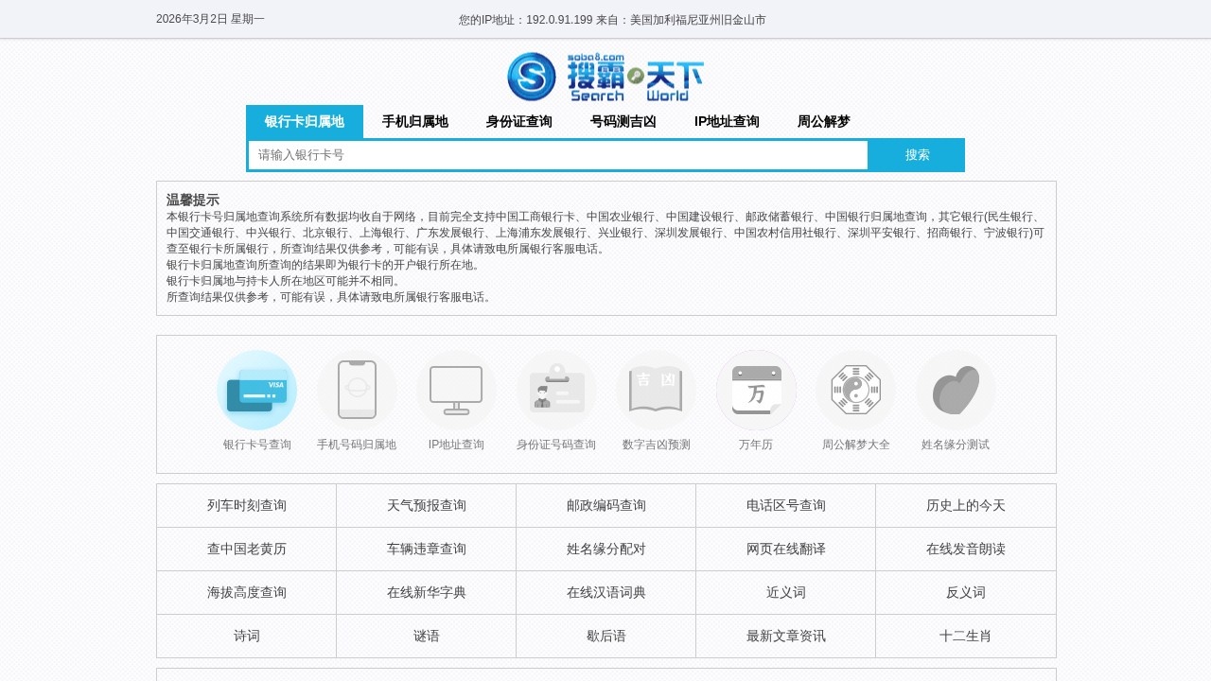1211x681 pixels.
Task: Open 天气预报查询 weather lookup link
Action: (x=425, y=505)
